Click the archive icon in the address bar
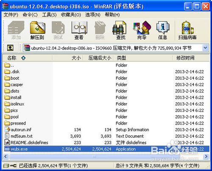212x171 pixels. [27, 48]
